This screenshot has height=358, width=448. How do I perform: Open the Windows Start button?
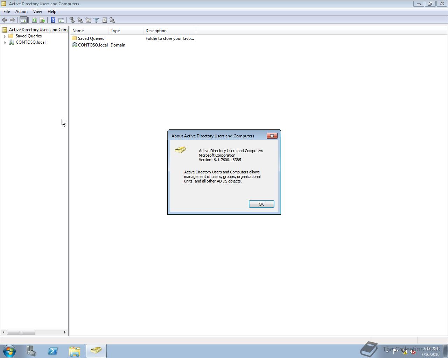[9, 351]
